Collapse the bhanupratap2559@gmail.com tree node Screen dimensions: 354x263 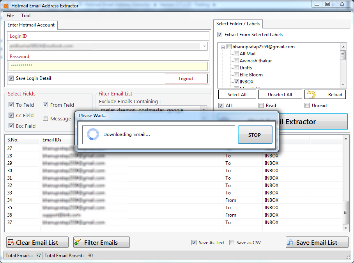click(223, 47)
